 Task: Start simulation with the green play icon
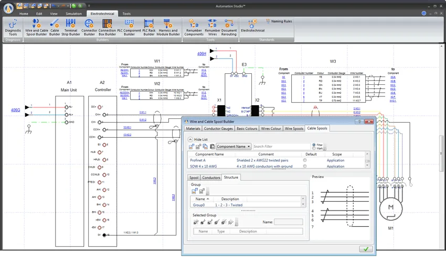click(x=74, y=6)
